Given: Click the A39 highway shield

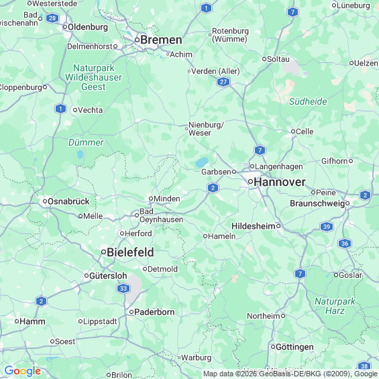Looking at the screenshot, I should (327, 227).
